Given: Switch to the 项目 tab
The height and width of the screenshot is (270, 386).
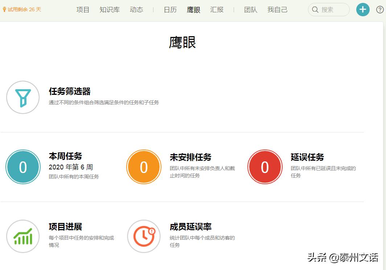Looking at the screenshot, I should tap(83, 10).
